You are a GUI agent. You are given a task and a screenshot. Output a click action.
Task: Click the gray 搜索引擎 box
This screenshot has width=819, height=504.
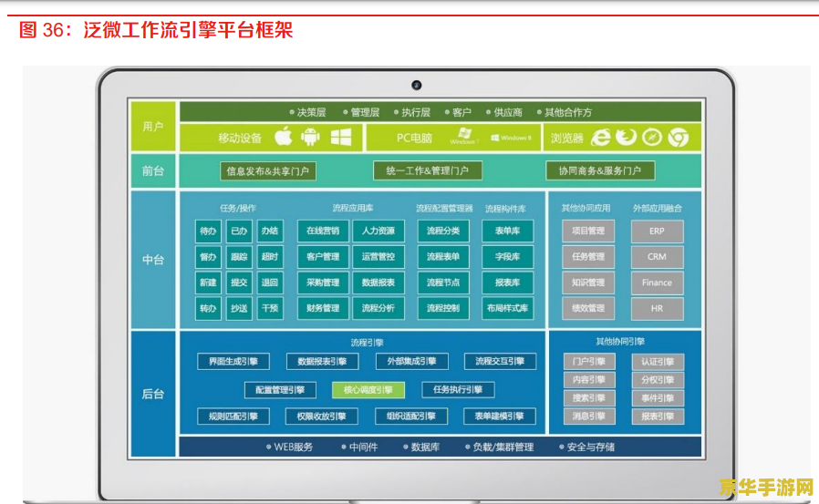[589, 398]
